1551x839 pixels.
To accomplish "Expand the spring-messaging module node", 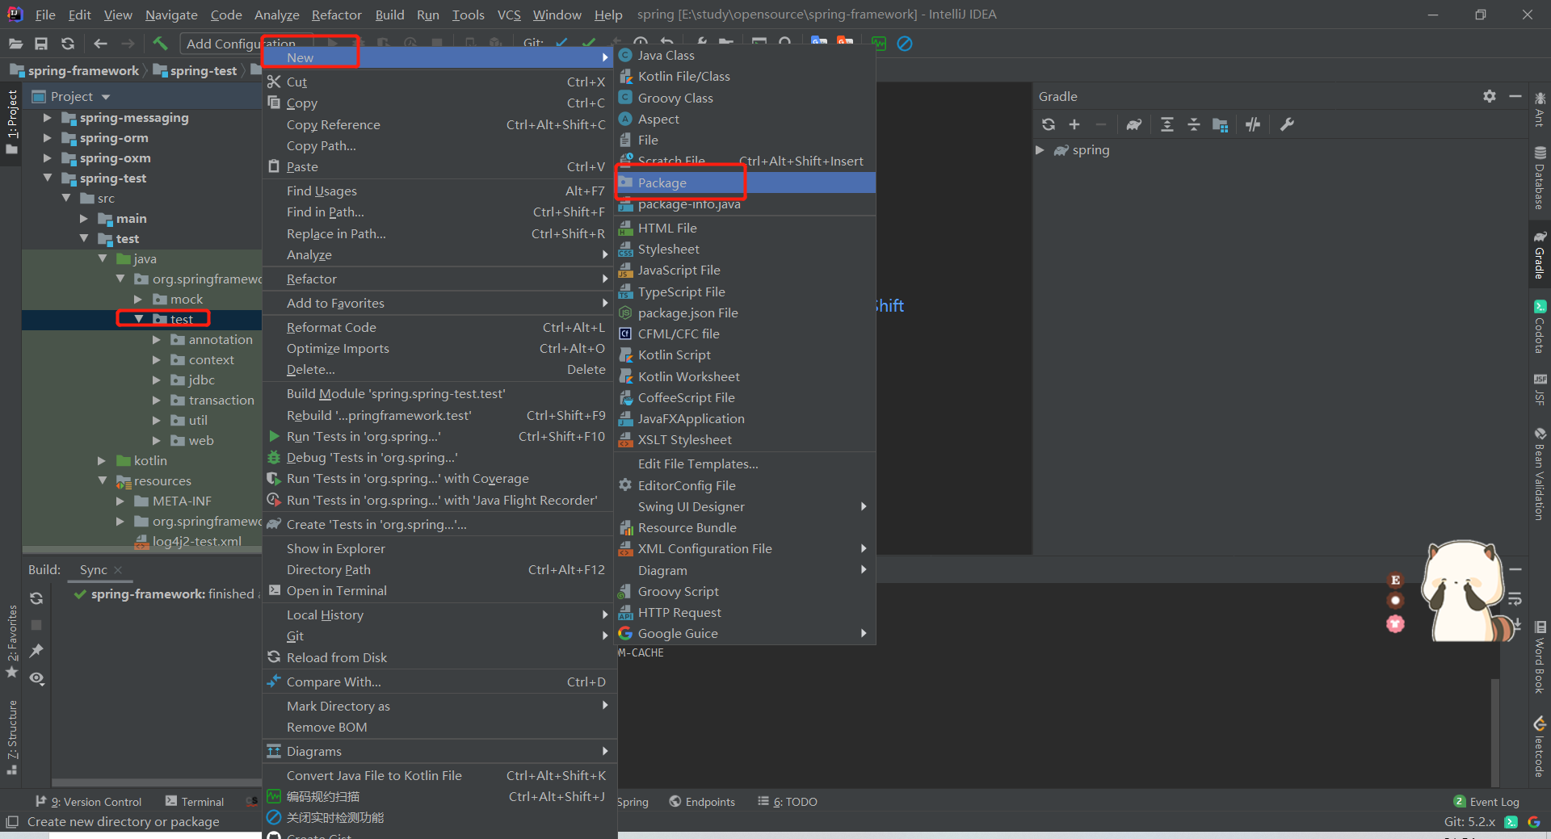I will tap(47, 118).
